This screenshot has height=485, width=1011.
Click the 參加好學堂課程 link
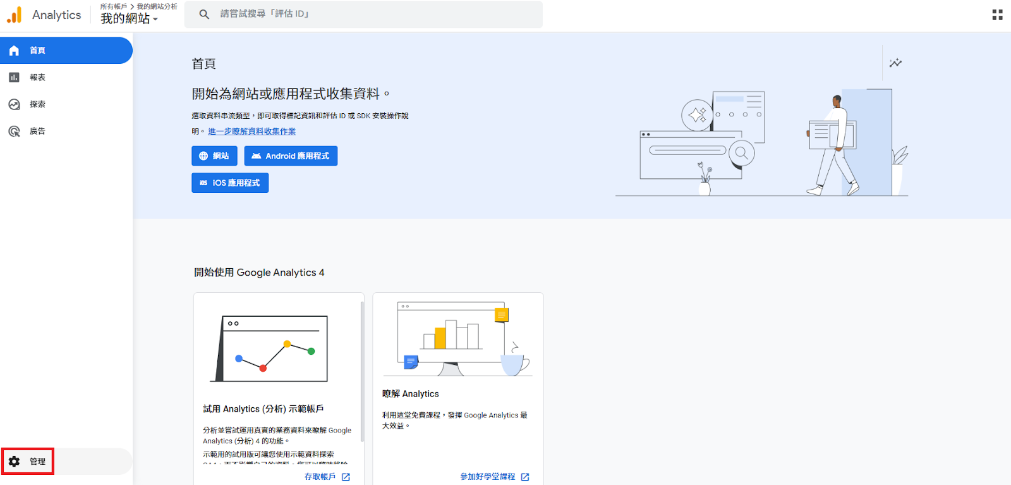(488, 477)
